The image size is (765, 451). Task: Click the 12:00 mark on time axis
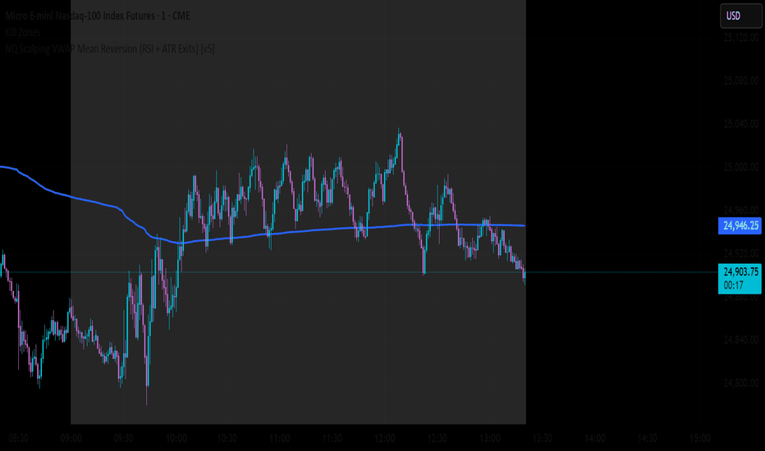(386, 439)
